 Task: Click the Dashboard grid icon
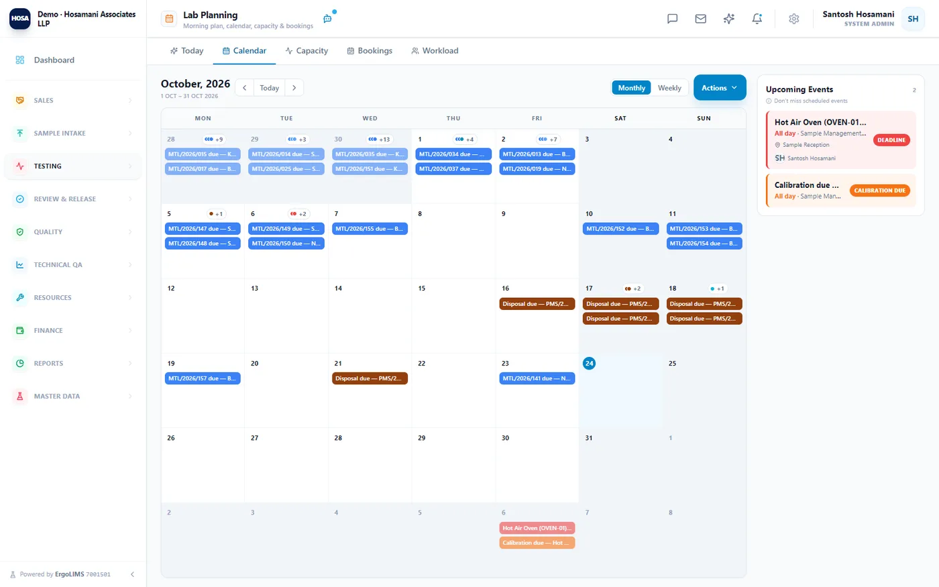click(20, 60)
